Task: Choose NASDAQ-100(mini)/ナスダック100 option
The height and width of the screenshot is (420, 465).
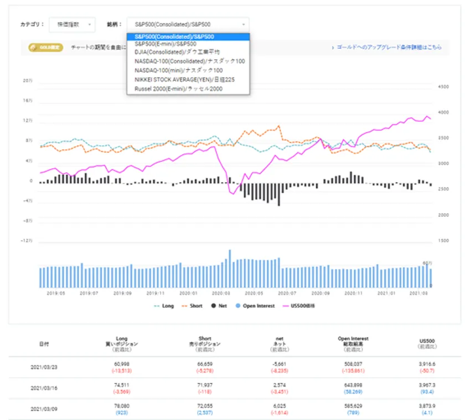Action: (x=179, y=70)
